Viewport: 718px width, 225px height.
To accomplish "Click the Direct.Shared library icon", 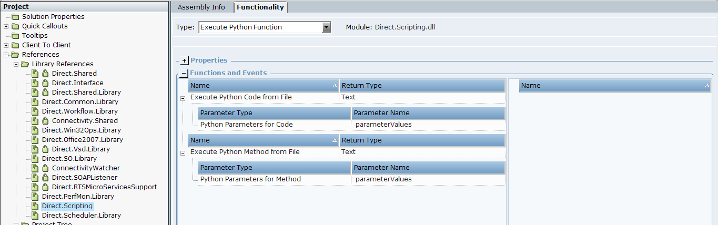I will click(35, 74).
